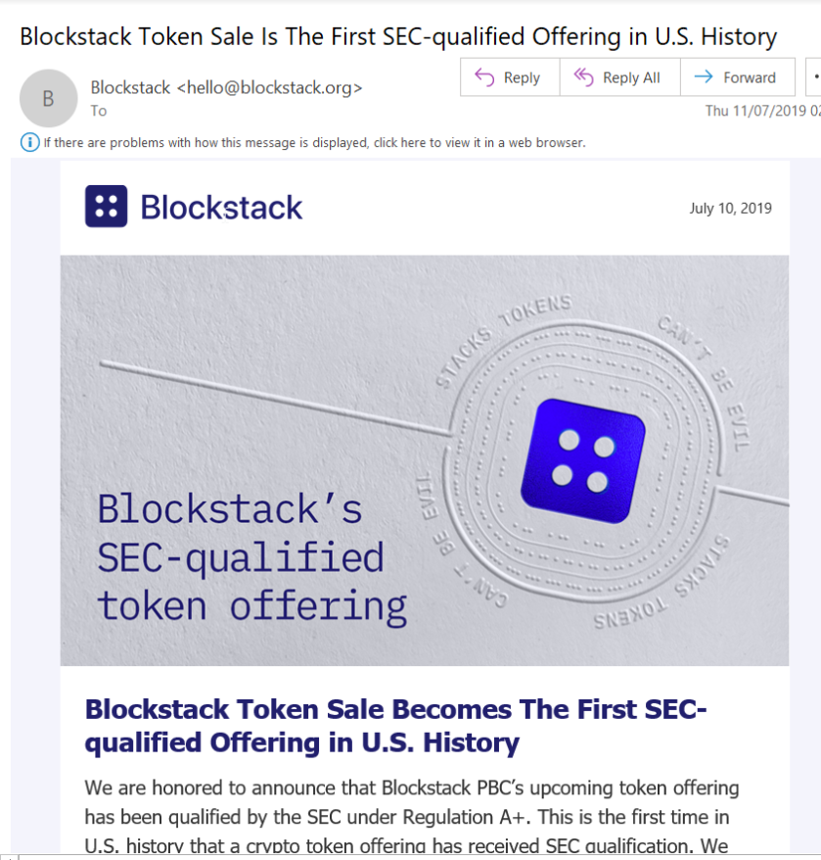The image size is (821, 860).
Task: Click the blue info icon in message bar
Action: coord(30,143)
